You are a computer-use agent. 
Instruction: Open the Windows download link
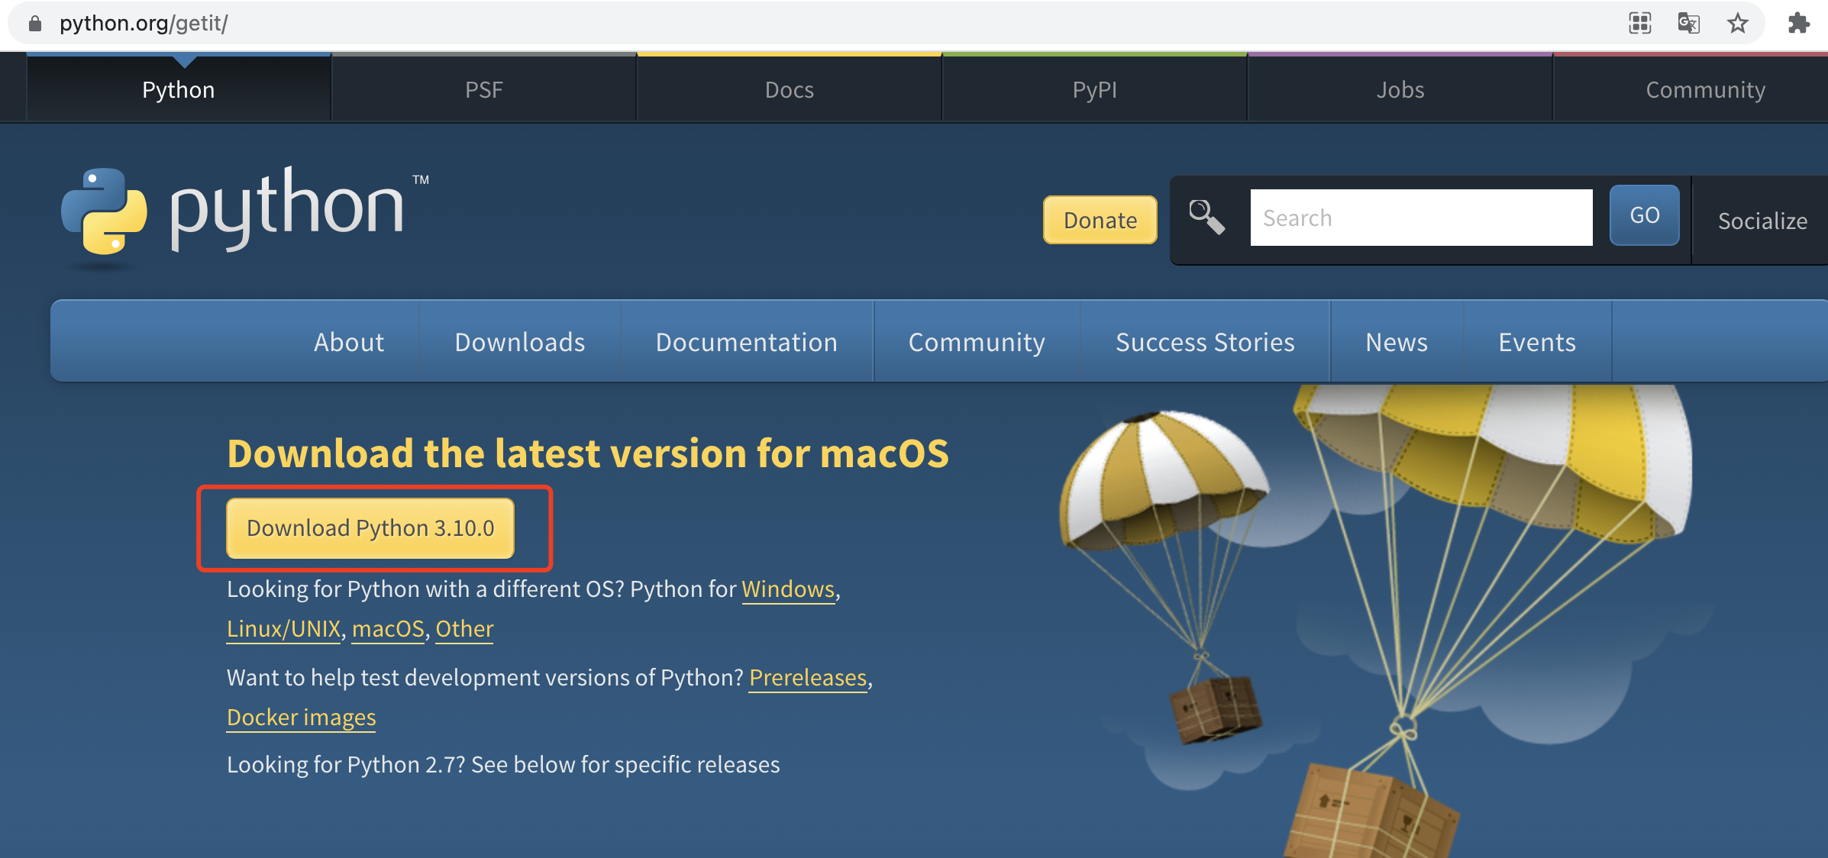[788, 589]
